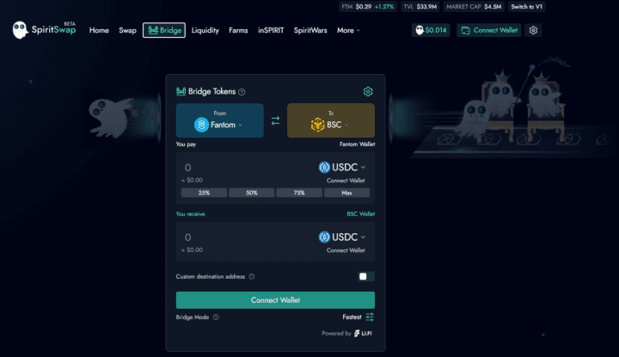The width and height of the screenshot is (619, 357).
Task: Expand the More menu
Action: click(348, 30)
